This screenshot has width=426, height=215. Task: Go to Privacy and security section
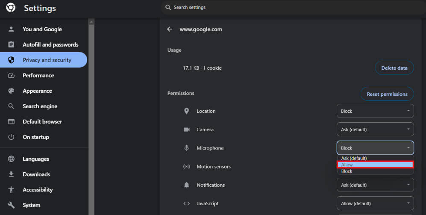[x=44, y=60]
